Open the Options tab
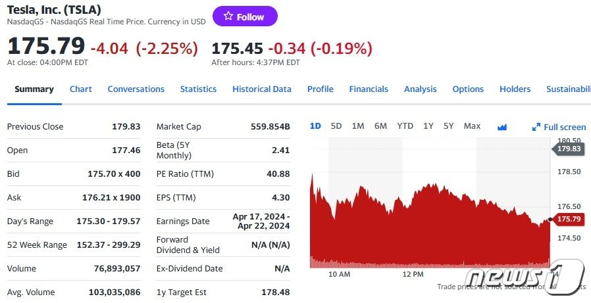The image size is (591, 303). tap(468, 89)
